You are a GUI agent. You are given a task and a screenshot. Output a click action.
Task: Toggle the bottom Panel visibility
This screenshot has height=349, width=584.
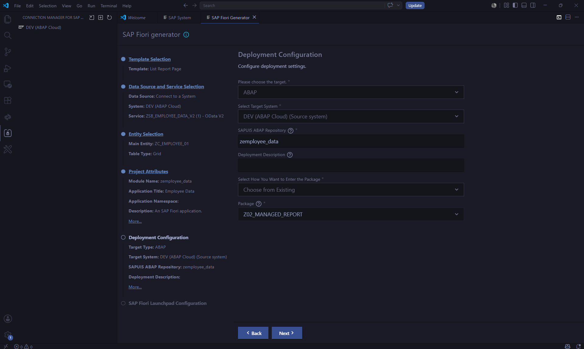(524, 5)
